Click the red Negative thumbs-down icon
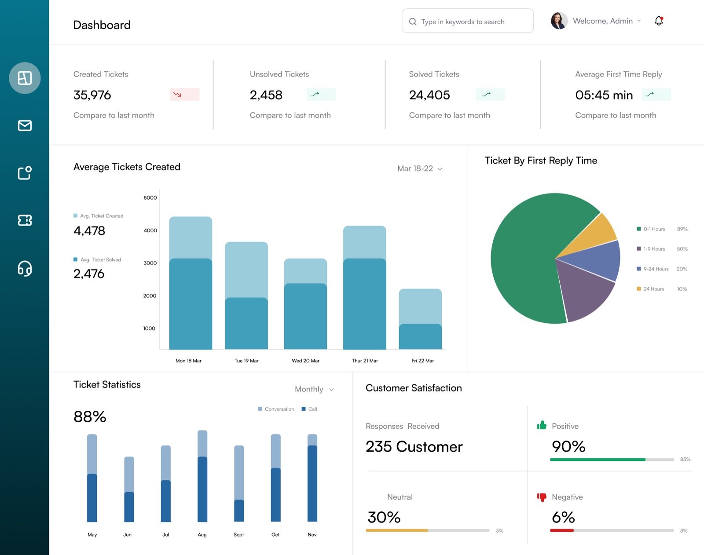The image size is (704, 555). tap(542, 497)
